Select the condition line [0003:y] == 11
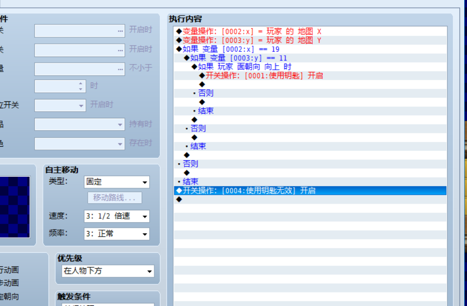Viewport: 467px width, 306px height. coord(310,58)
